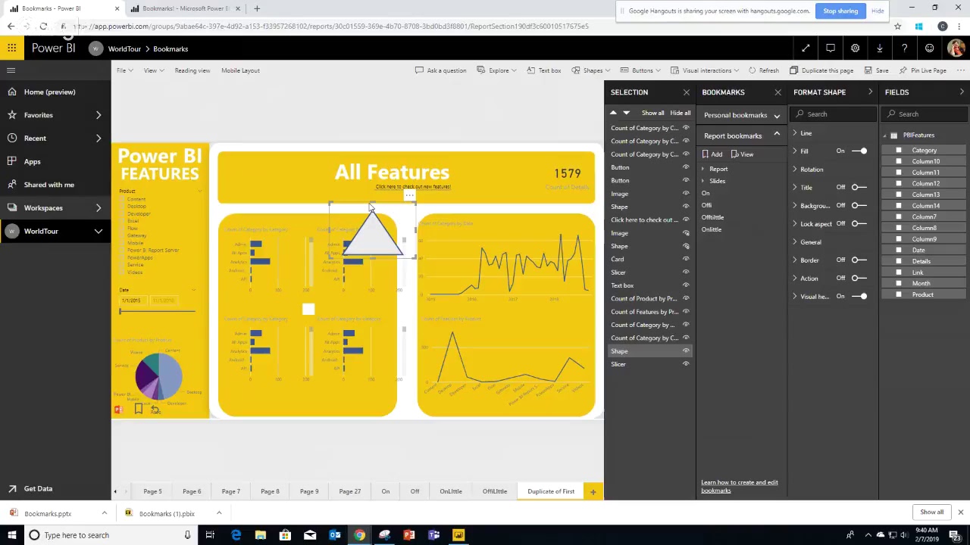
Task: Open Apps in the navigation pane
Action: click(32, 161)
